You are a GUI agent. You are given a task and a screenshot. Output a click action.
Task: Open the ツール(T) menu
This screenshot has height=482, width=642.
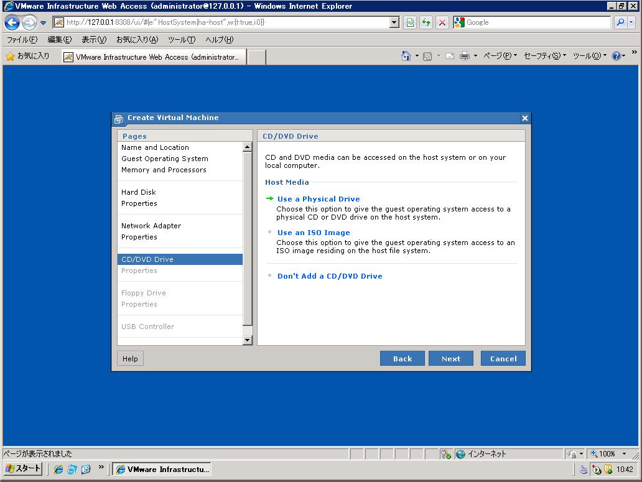click(182, 40)
